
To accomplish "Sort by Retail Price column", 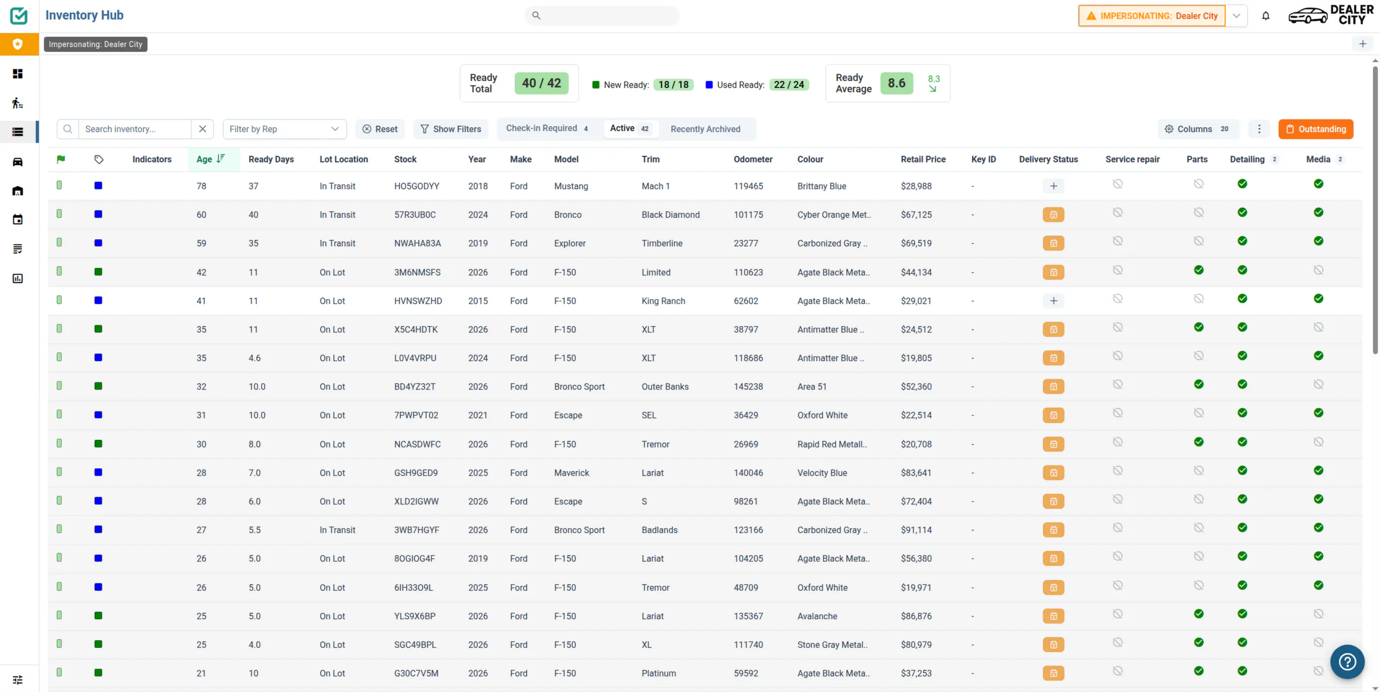I will coord(923,159).
